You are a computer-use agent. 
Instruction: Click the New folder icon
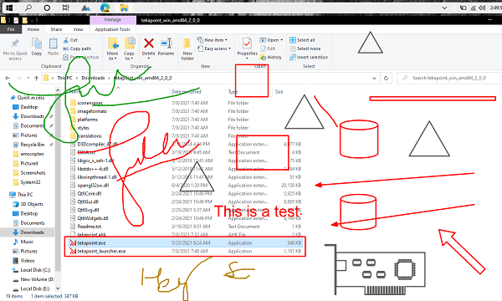(x=187, y=43)
